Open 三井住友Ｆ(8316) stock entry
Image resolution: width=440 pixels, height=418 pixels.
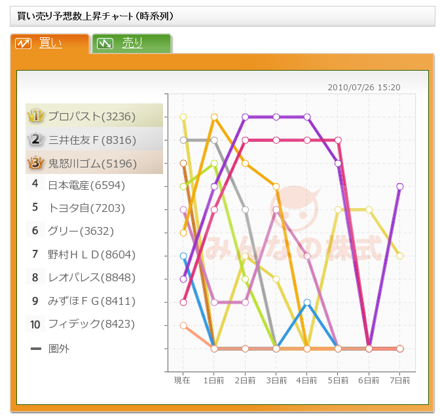pyautogui.click(x=92, y=139)
